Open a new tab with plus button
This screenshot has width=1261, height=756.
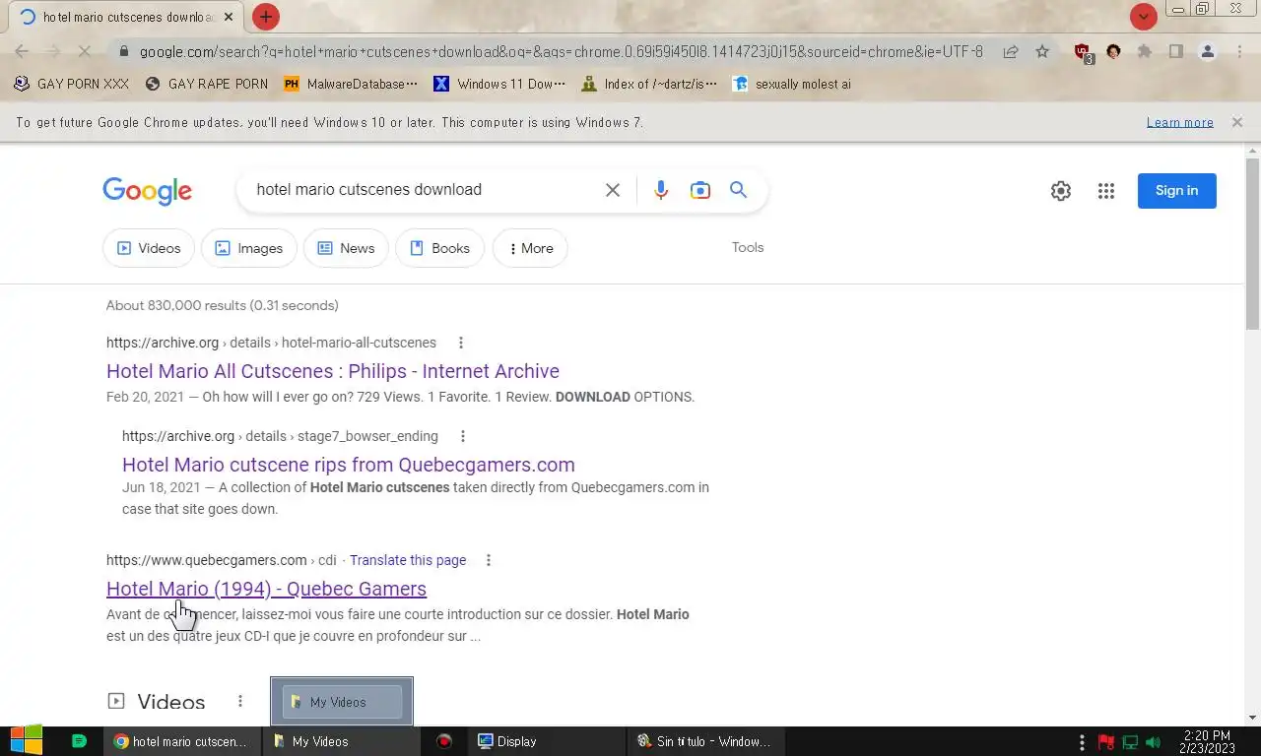[x=266, y=17]
